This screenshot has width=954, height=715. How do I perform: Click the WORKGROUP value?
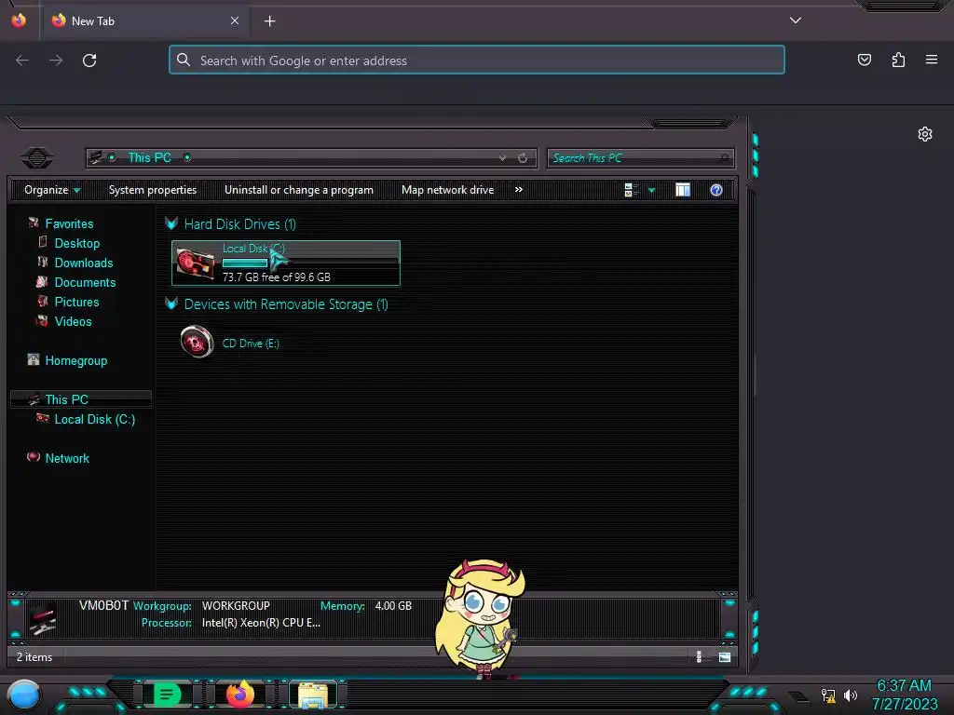pos(236,605)
